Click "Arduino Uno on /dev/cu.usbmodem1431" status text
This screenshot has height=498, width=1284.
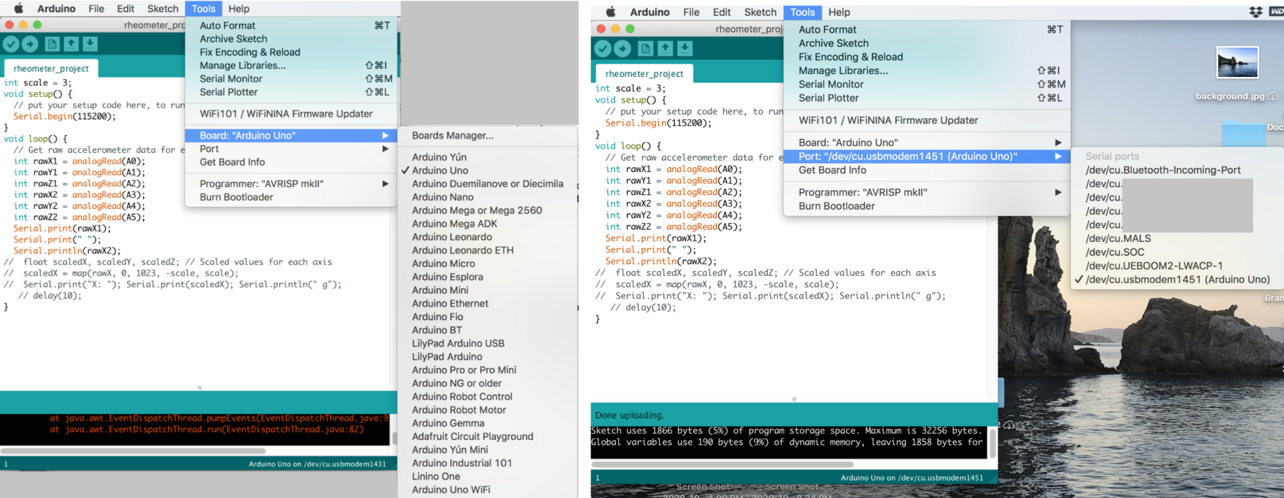pyautogui.click(x=317, y=464)
